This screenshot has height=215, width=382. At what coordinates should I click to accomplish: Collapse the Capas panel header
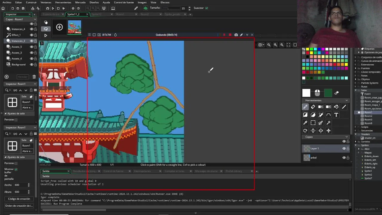click(346, 137)
